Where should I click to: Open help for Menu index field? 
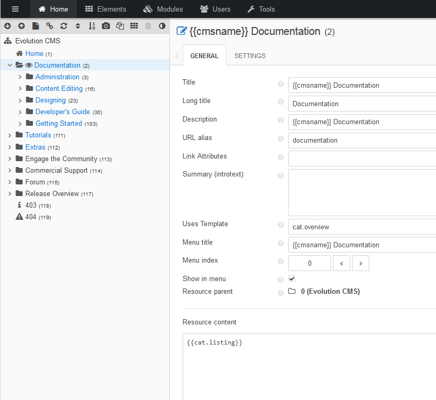pos(280,261)
